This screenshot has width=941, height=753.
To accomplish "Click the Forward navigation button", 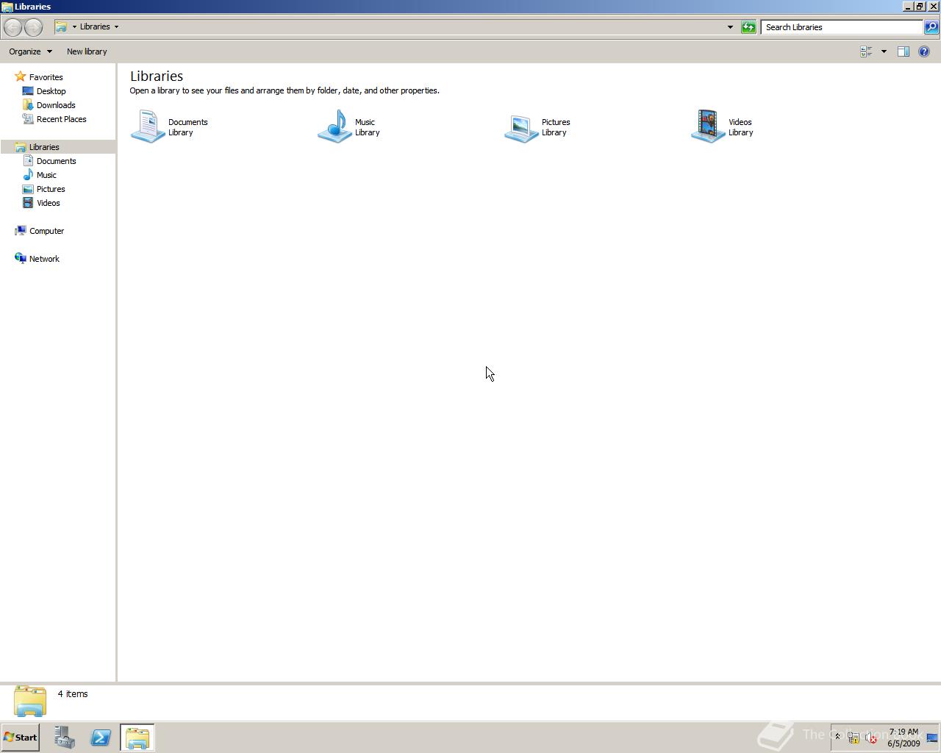I will [33, 27].
